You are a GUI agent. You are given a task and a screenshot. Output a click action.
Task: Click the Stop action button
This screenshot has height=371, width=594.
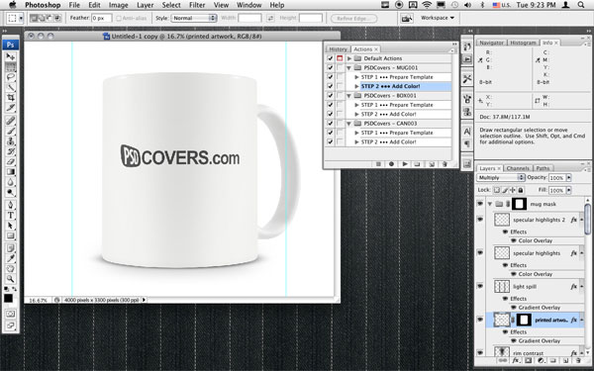[x=378, y=164]
